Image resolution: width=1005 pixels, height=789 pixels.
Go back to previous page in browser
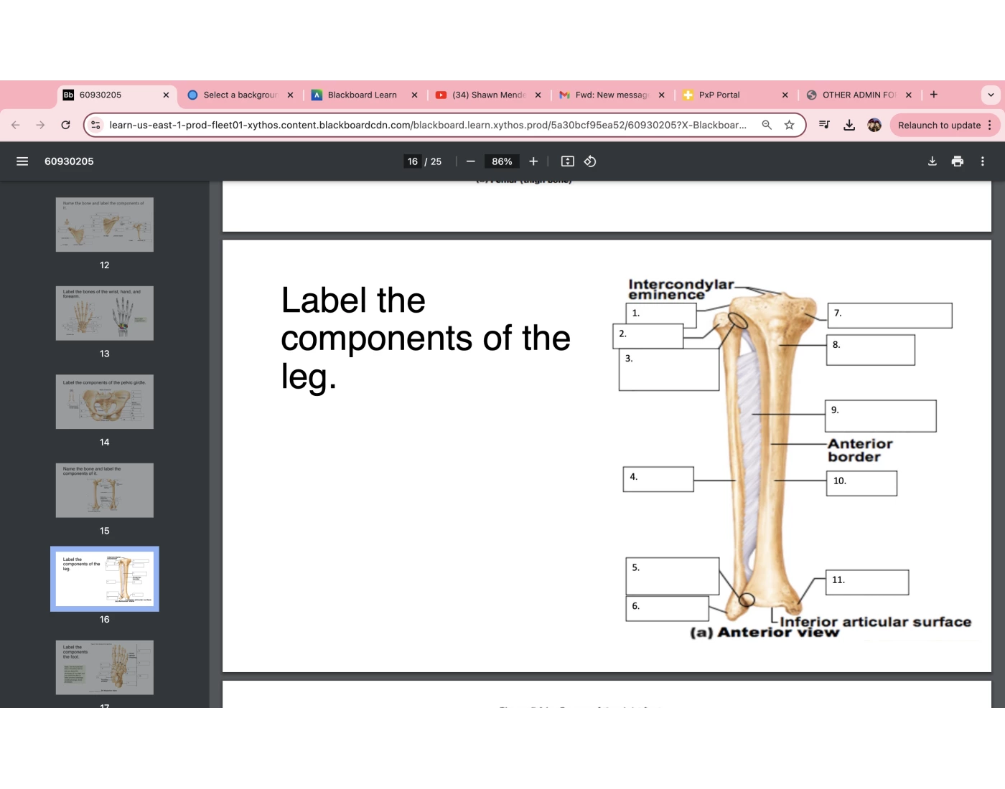coord(16,125)
